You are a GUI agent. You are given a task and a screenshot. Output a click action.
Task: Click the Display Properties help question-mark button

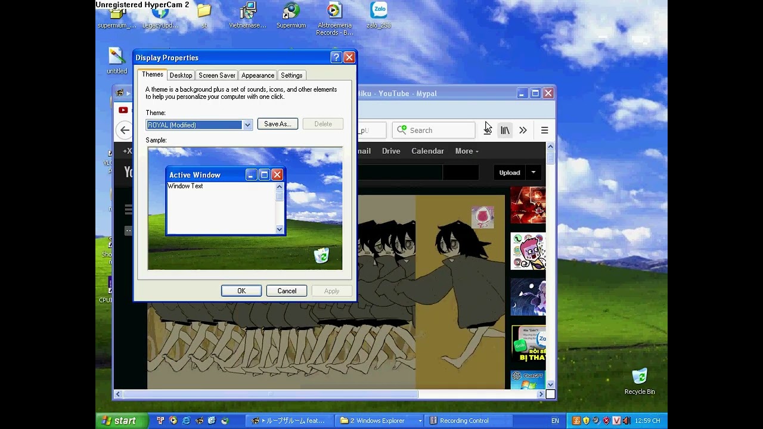tap(336, 57)
